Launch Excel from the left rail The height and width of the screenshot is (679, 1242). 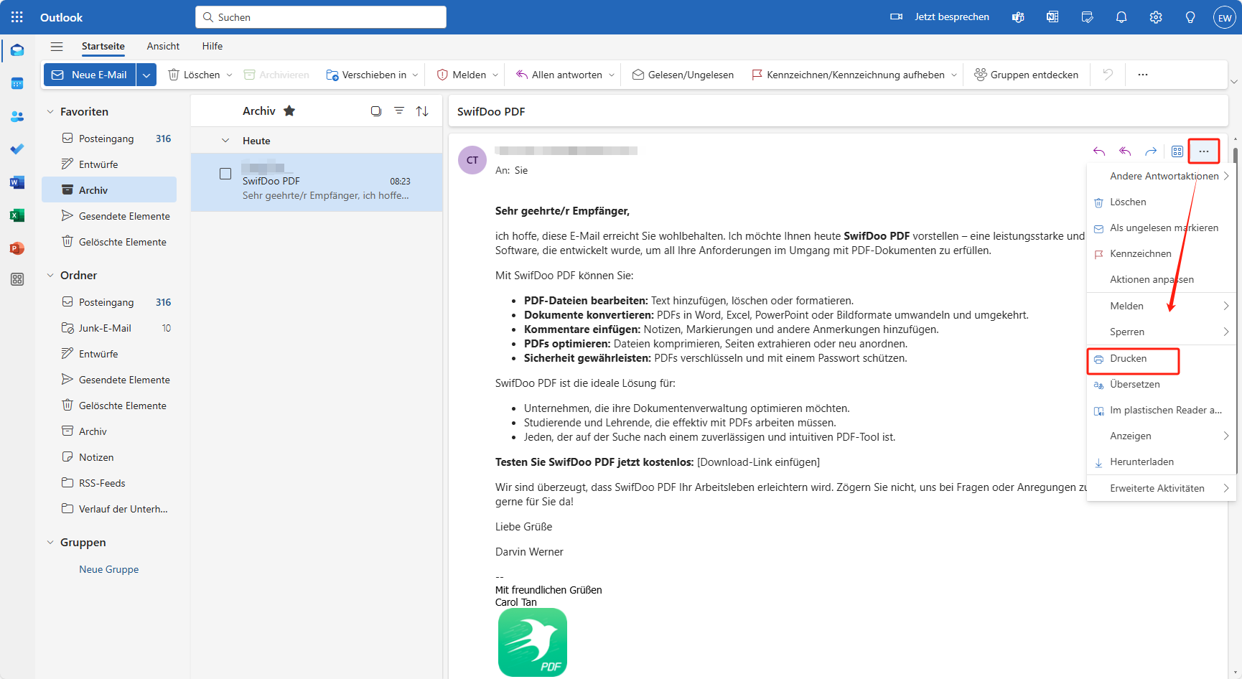(x=17, y=215)
